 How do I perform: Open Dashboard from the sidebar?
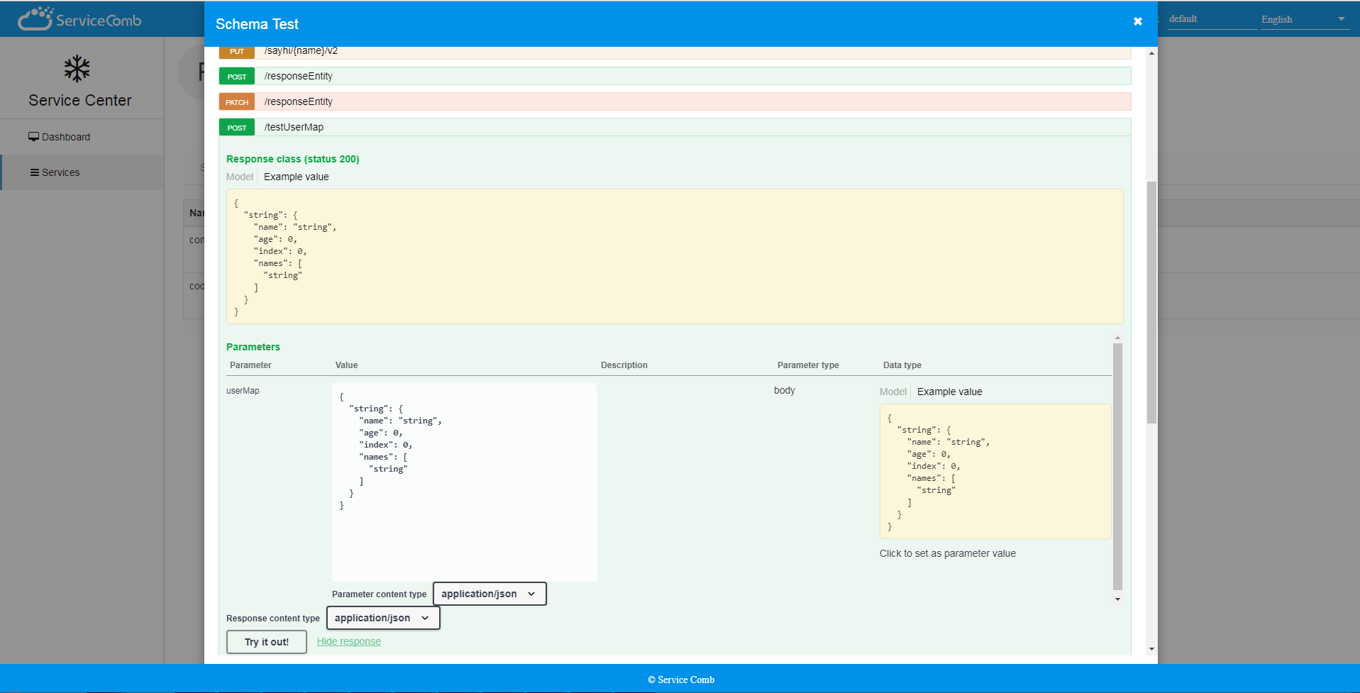click(60, 137)
